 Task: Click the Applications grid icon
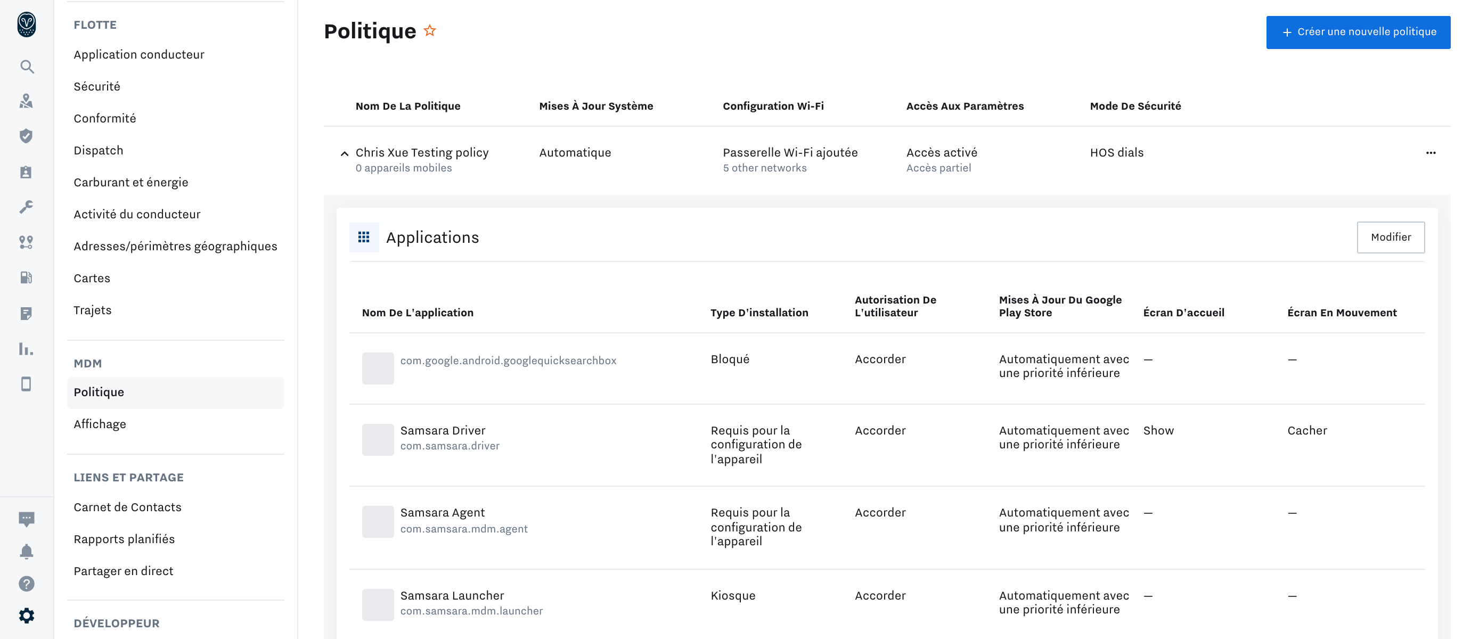364,237
